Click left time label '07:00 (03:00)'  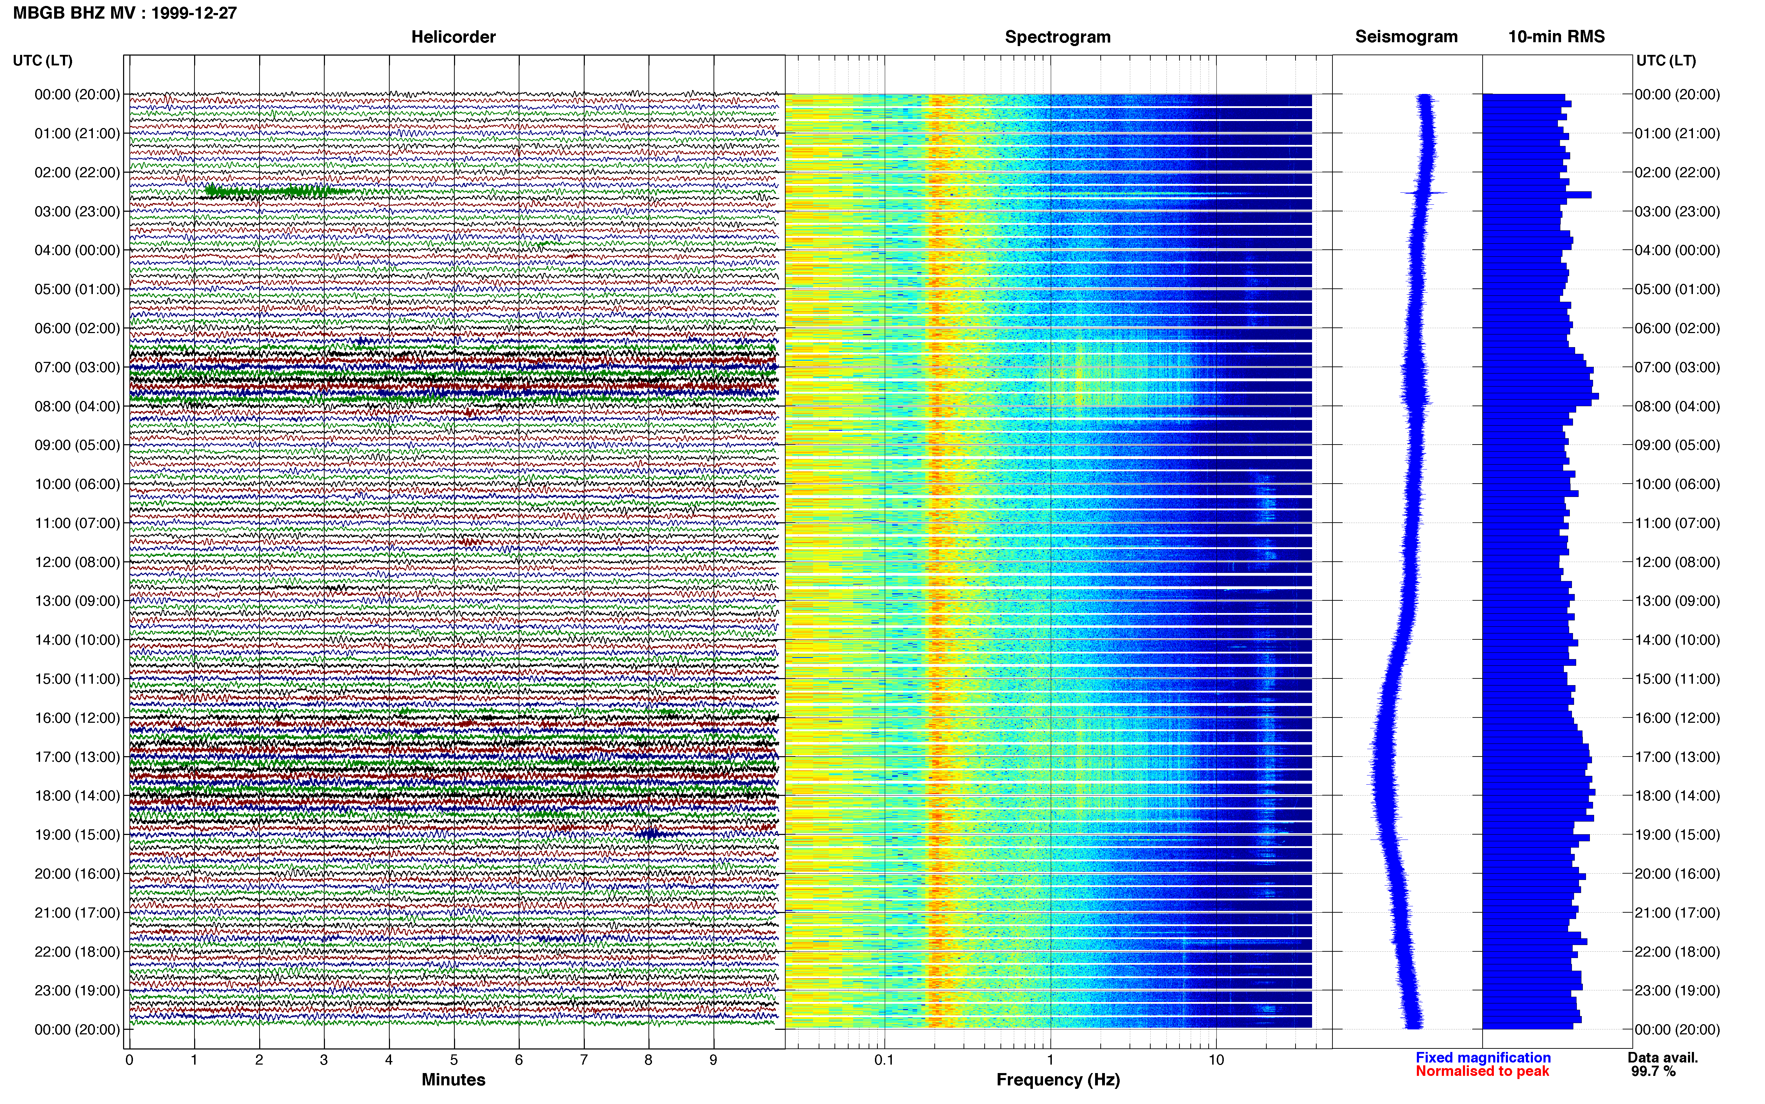77,367
